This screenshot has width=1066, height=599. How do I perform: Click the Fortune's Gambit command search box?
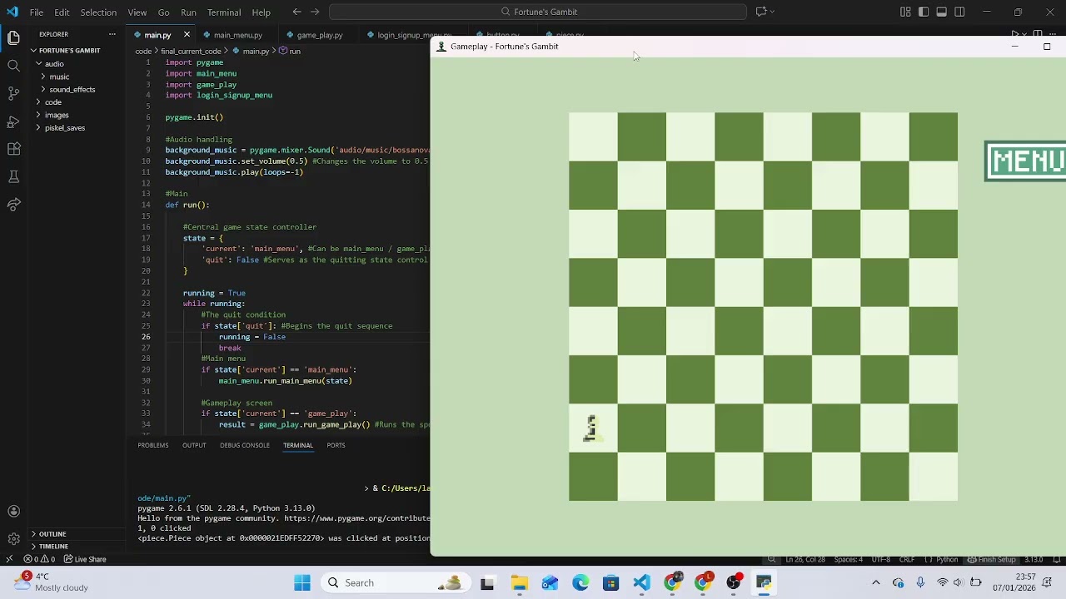point(538,12)
